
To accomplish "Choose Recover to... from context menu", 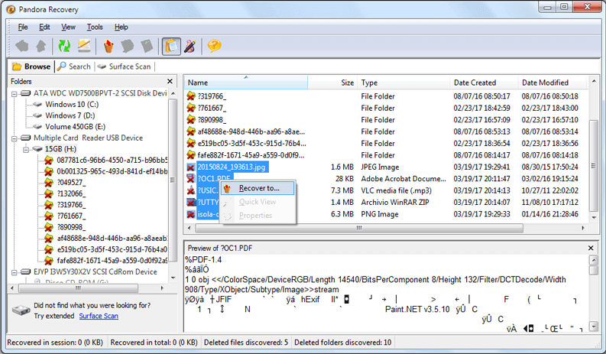I will [x=258, y=188].
